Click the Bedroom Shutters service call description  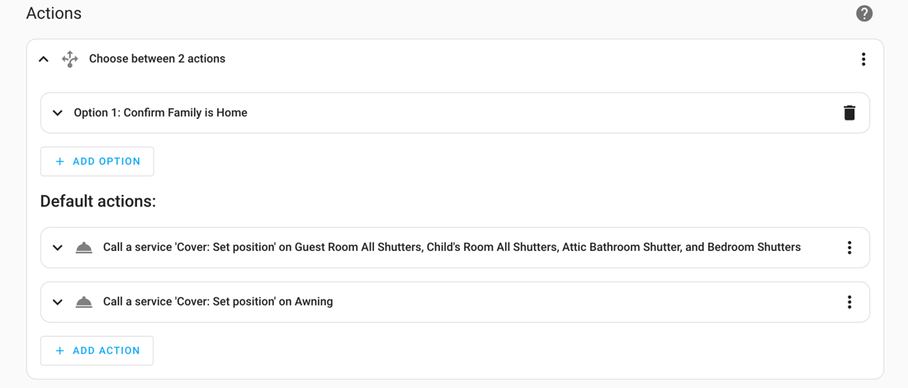(452, 248)
